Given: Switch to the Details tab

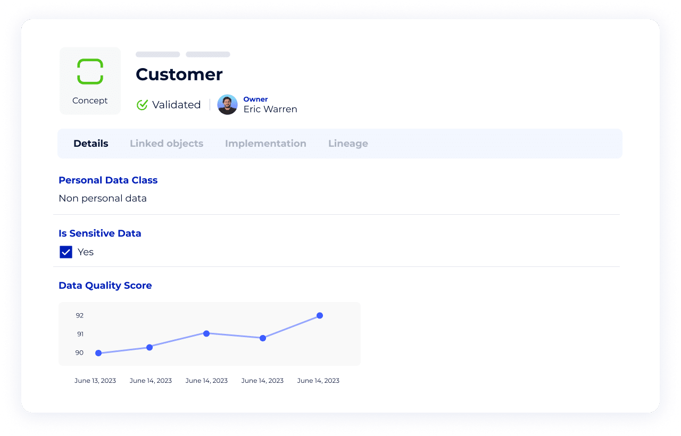Looking at the screenshot, I should (x=91, y=144).
